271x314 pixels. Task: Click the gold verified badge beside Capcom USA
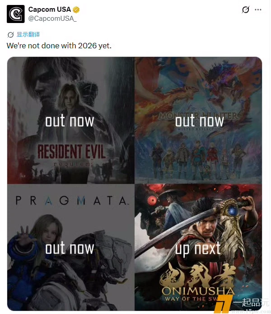(76, 9)
